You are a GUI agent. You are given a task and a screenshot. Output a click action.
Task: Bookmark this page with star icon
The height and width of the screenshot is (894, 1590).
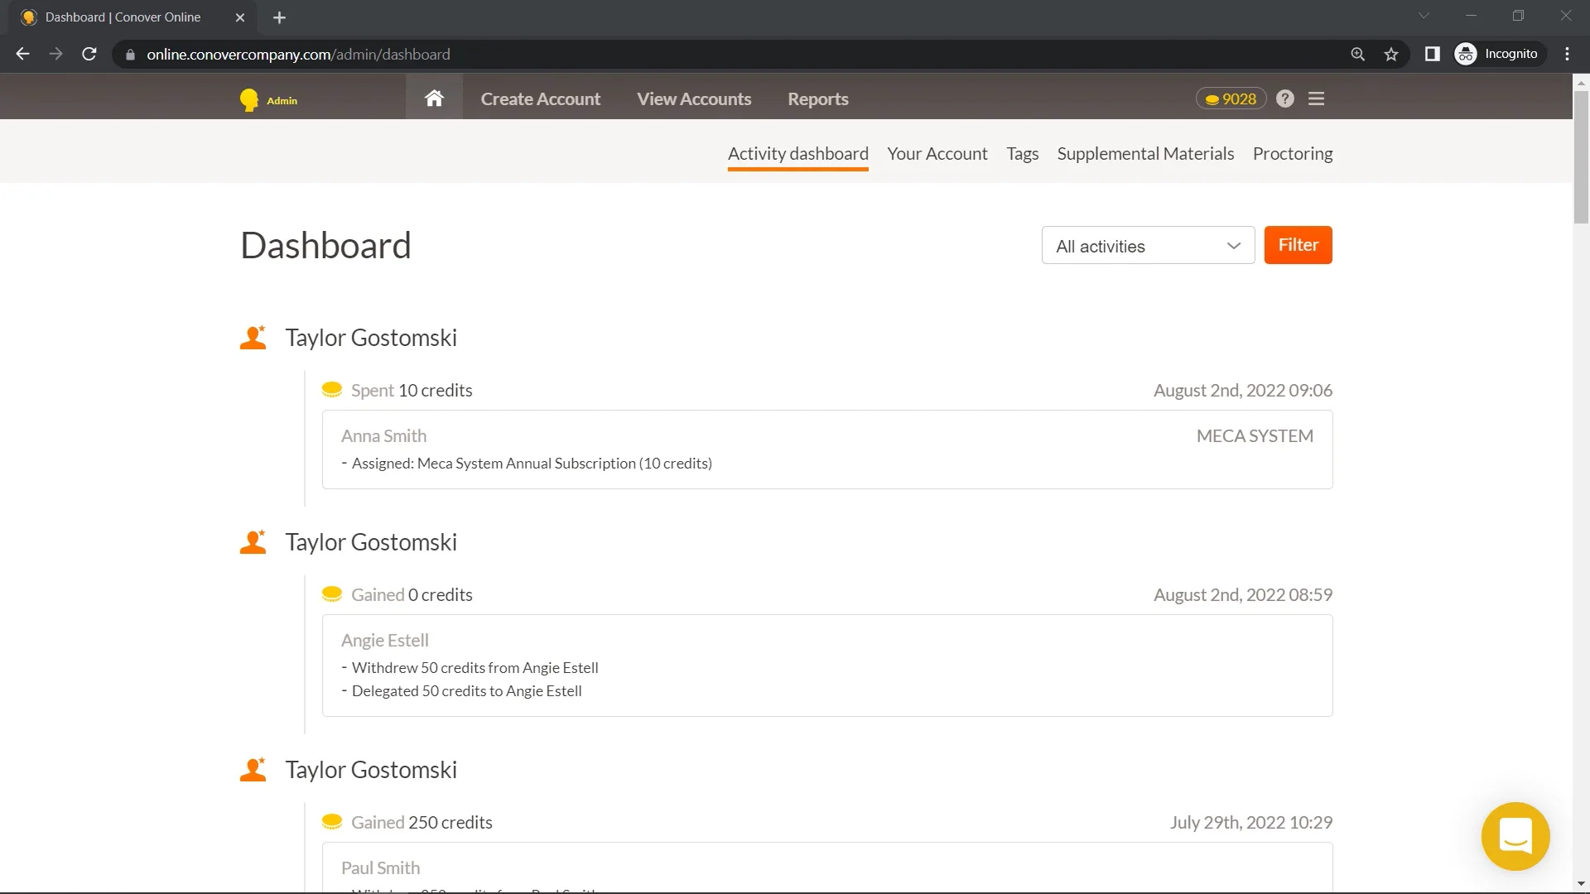pos(1391,54)
